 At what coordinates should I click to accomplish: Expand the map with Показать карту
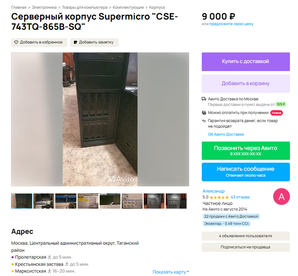pos(171,272)
